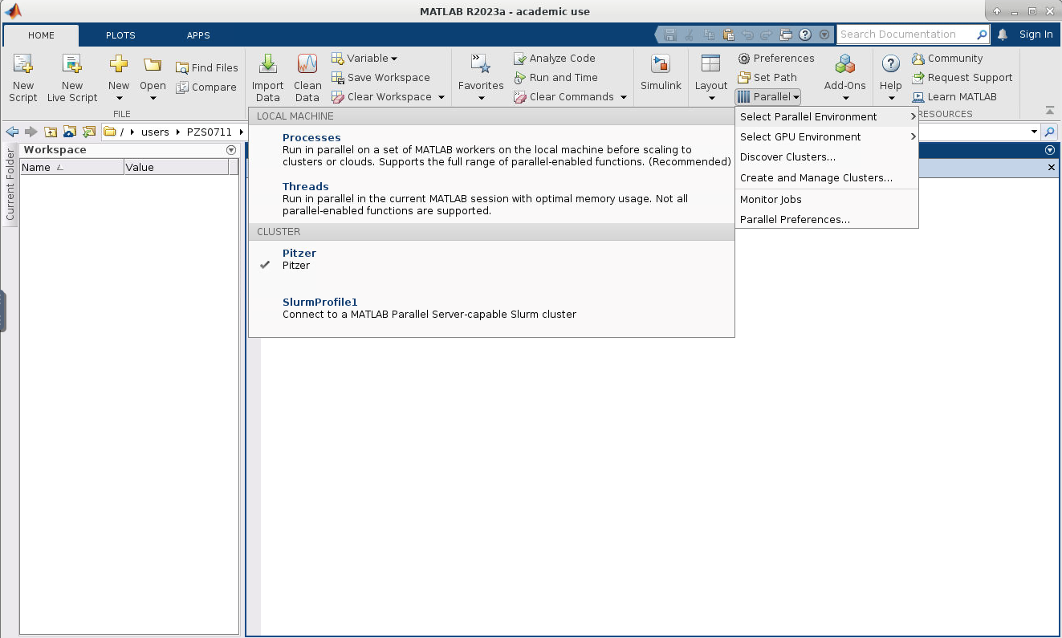Open Create and Manage Clusters
Screen dimensions: 1062x638
pos(816,178)
